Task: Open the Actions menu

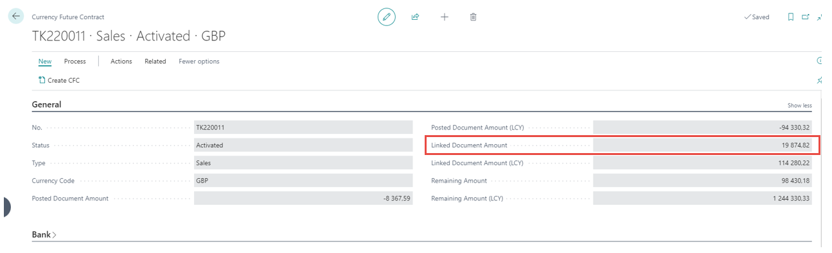Action: coord(121,61)
